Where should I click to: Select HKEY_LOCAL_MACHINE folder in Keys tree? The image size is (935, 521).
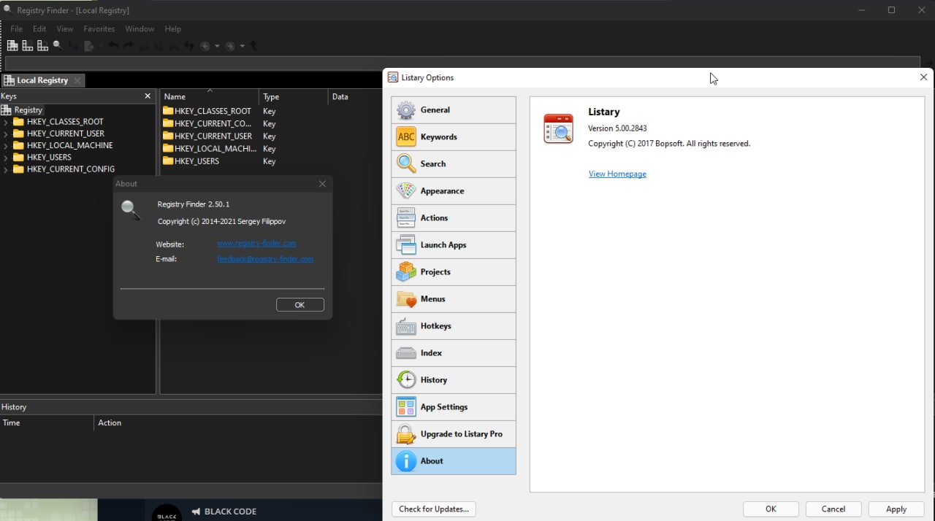(63, 145)
